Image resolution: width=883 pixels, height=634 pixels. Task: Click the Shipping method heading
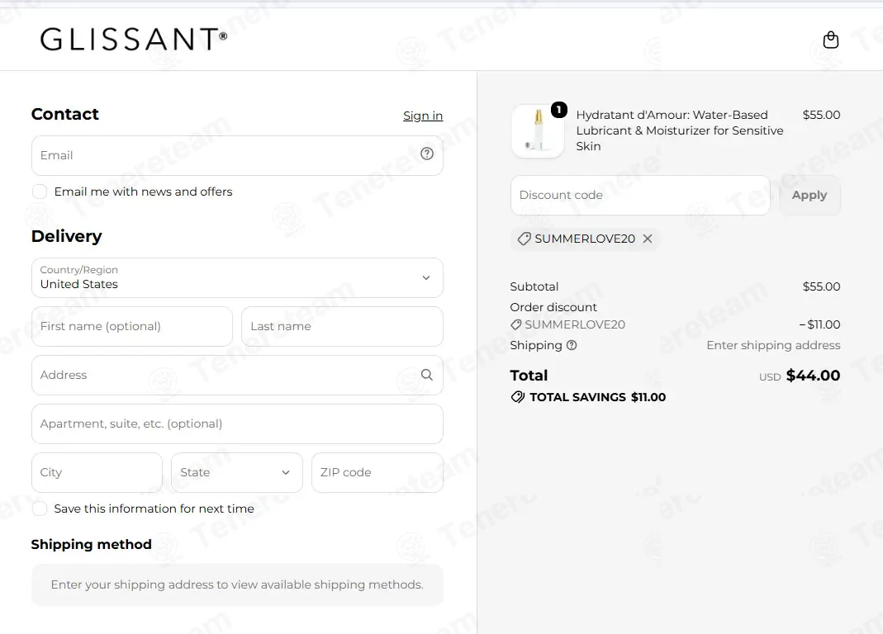click(x=91, y=545)
